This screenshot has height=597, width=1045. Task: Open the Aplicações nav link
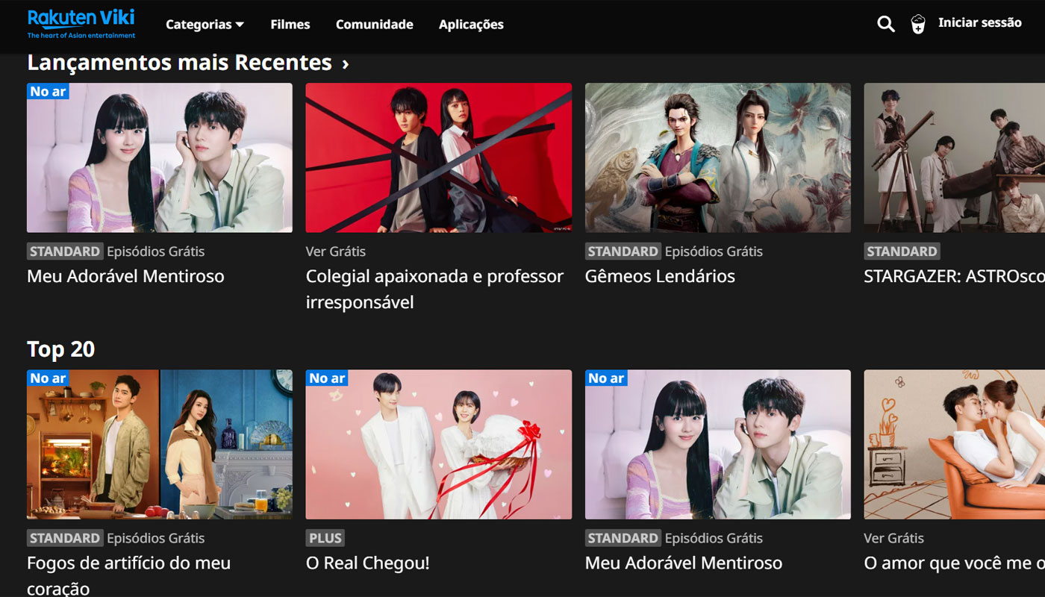pos(471,25)
